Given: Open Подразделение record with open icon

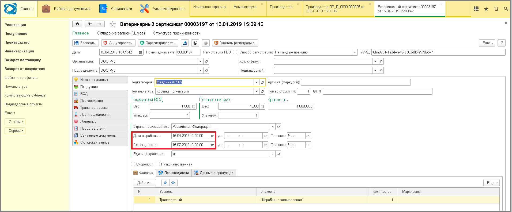Looking at the screenshot, I should point(206,71).
